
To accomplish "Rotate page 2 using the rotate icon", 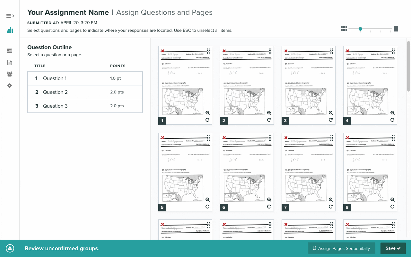I will 269,120.
